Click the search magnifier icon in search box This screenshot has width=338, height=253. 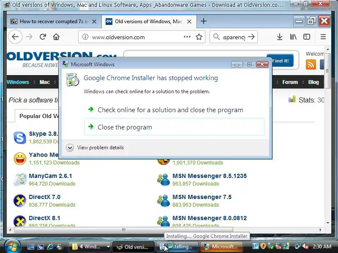216,37
